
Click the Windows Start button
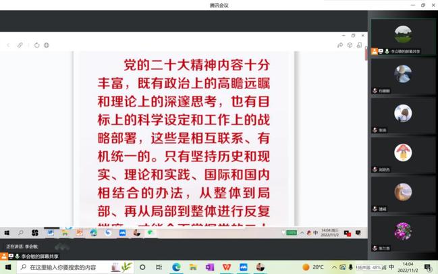pos(6,267)
